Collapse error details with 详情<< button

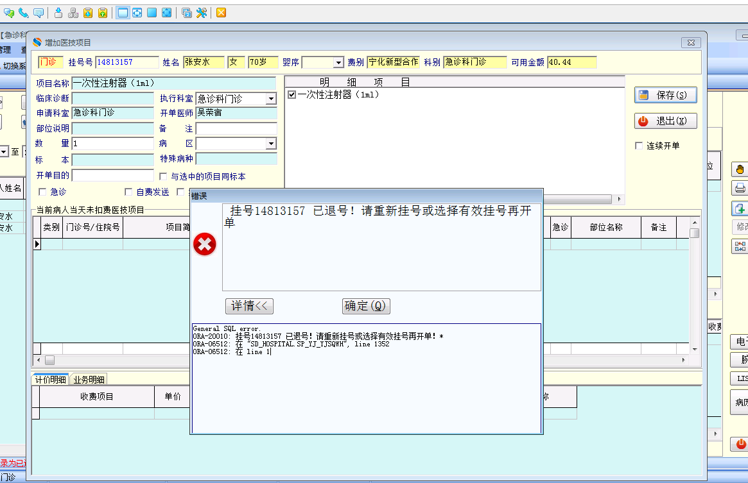click(250, 306)
